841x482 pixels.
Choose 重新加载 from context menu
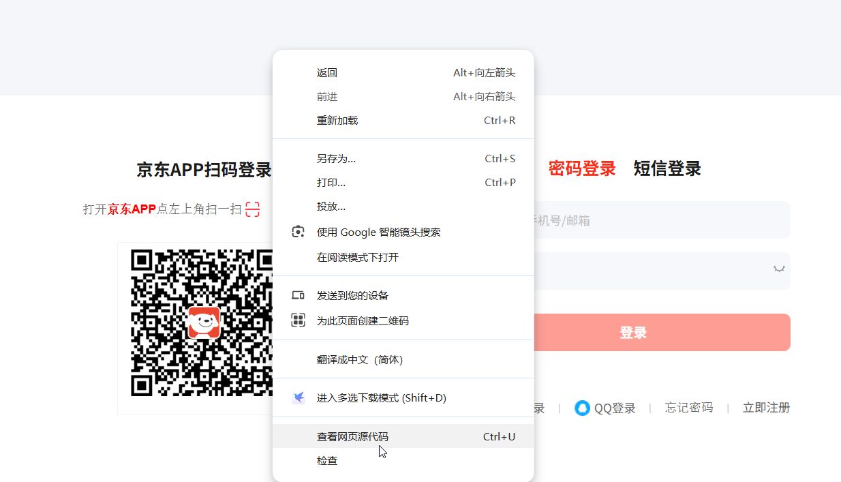(x=403, y=121)
